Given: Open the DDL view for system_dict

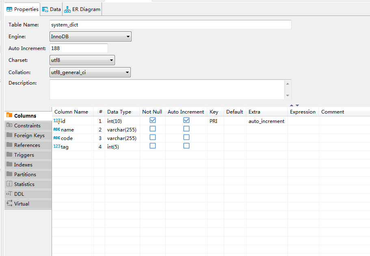Looking at the screenshot, I should click(x=19, y=194).
